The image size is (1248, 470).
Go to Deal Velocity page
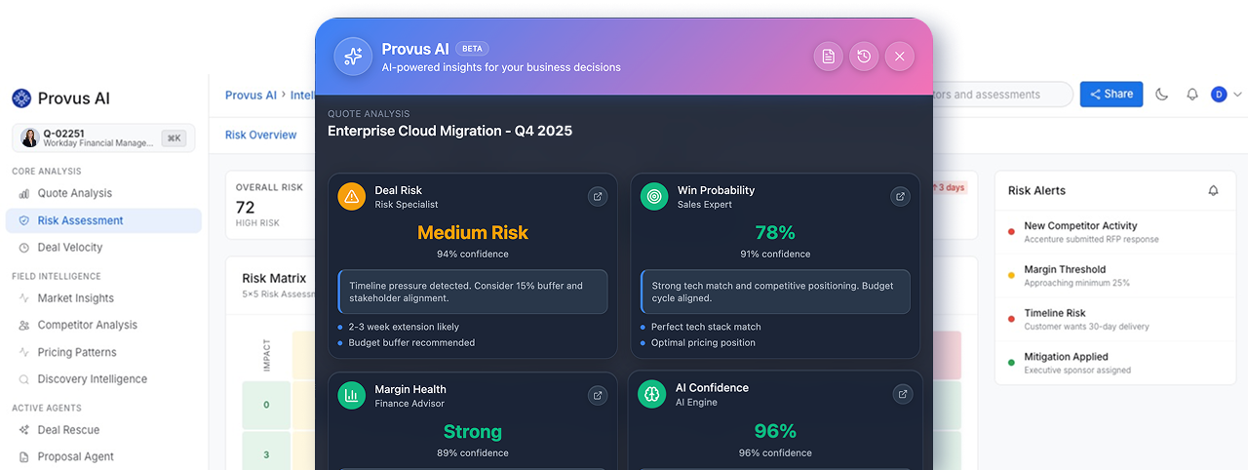point(70,248)
